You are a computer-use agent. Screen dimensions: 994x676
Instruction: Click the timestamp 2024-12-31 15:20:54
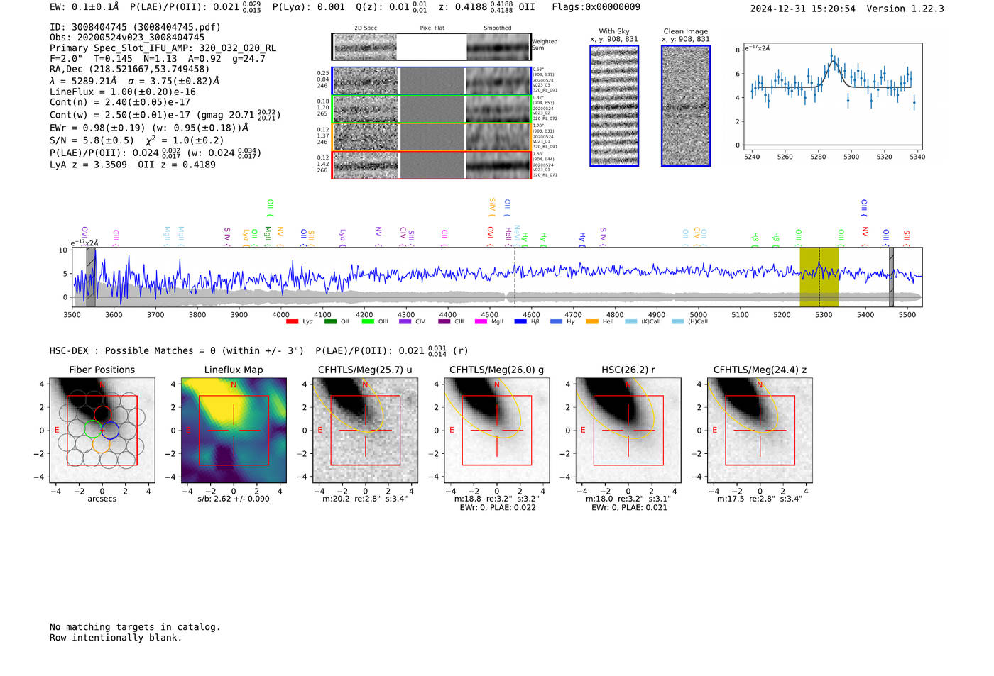coord(803,9)
